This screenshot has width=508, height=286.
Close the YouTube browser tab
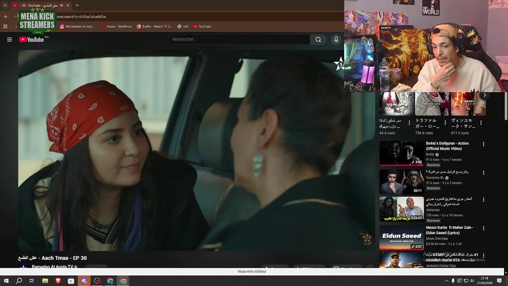67,5
